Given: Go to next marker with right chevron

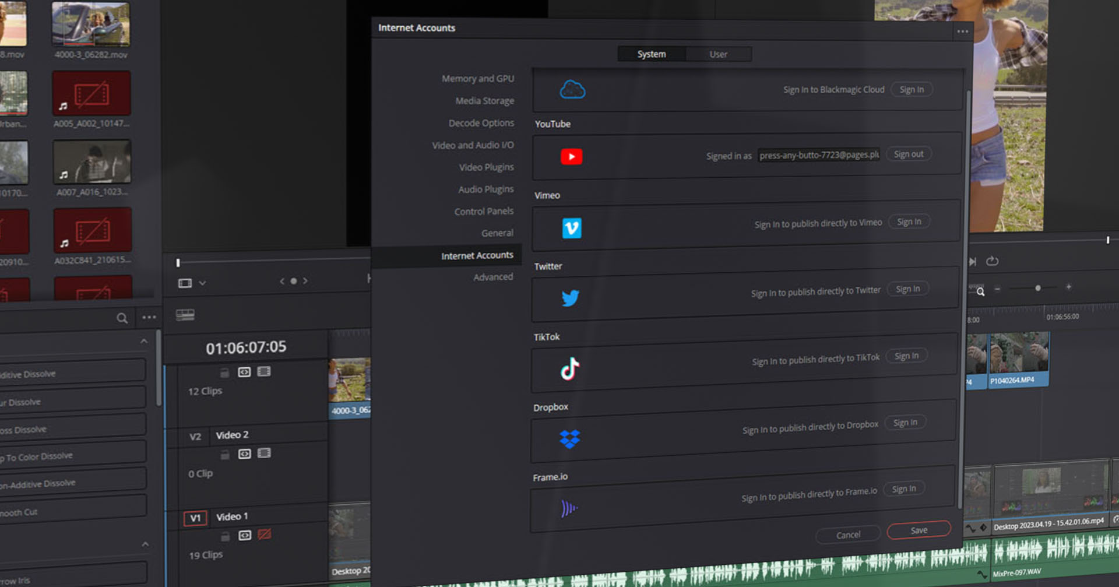Looking at the screenshot, I should pyautogui.click(x=305, y=280).
